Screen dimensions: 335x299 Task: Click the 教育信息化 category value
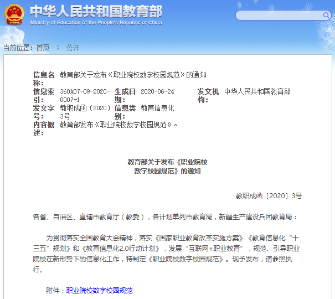click(x=157, y=108)
